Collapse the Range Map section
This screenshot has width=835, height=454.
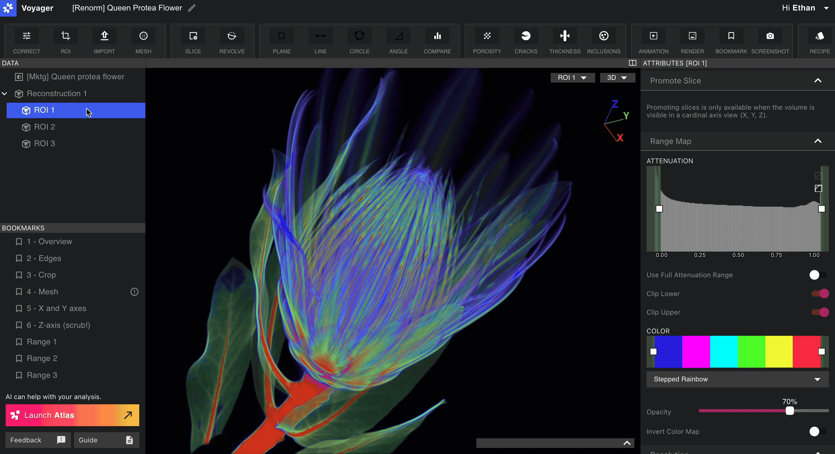(818, 141)
